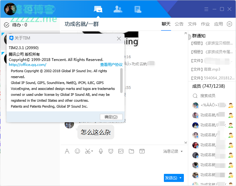This screenshot has width=236, height=186.
Task: Open the 消息记录 dropdown
Action: 173,151
